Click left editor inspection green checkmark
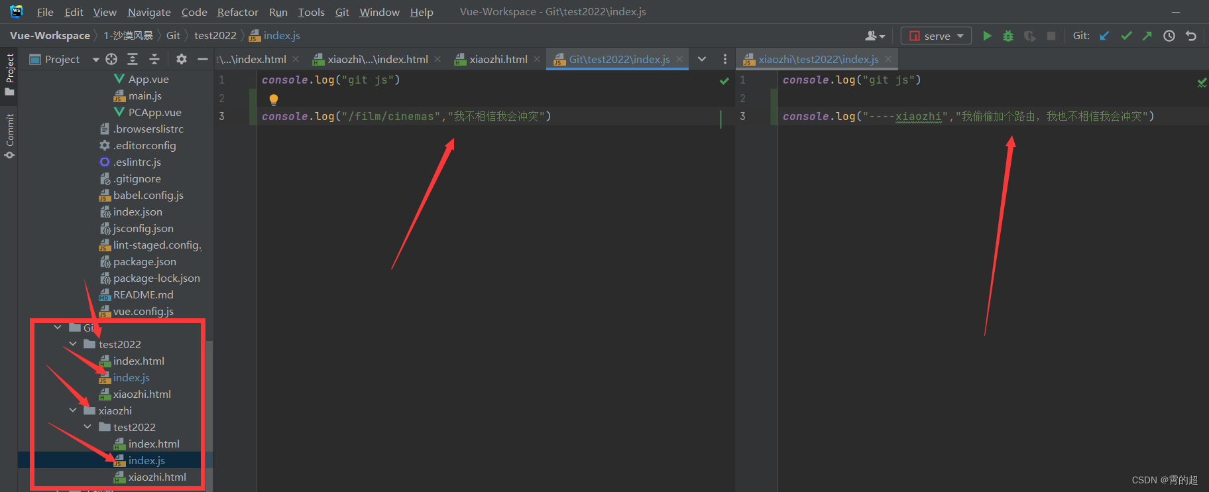The image size is (1209, 492). pos(724,81)
